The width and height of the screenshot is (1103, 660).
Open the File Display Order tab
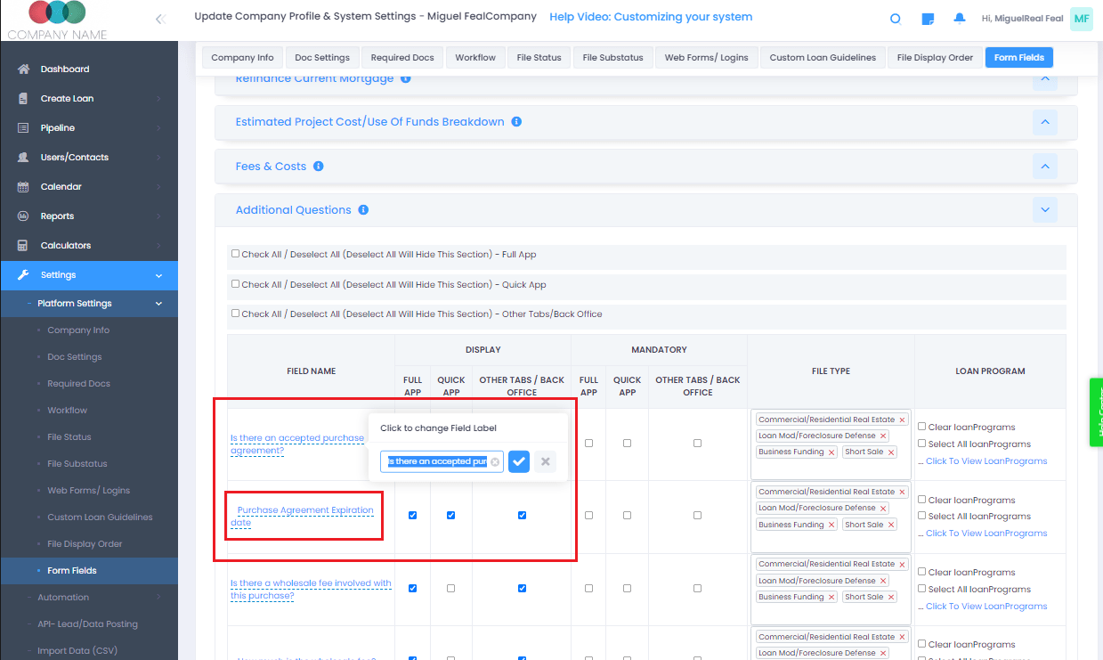(935, 58)
